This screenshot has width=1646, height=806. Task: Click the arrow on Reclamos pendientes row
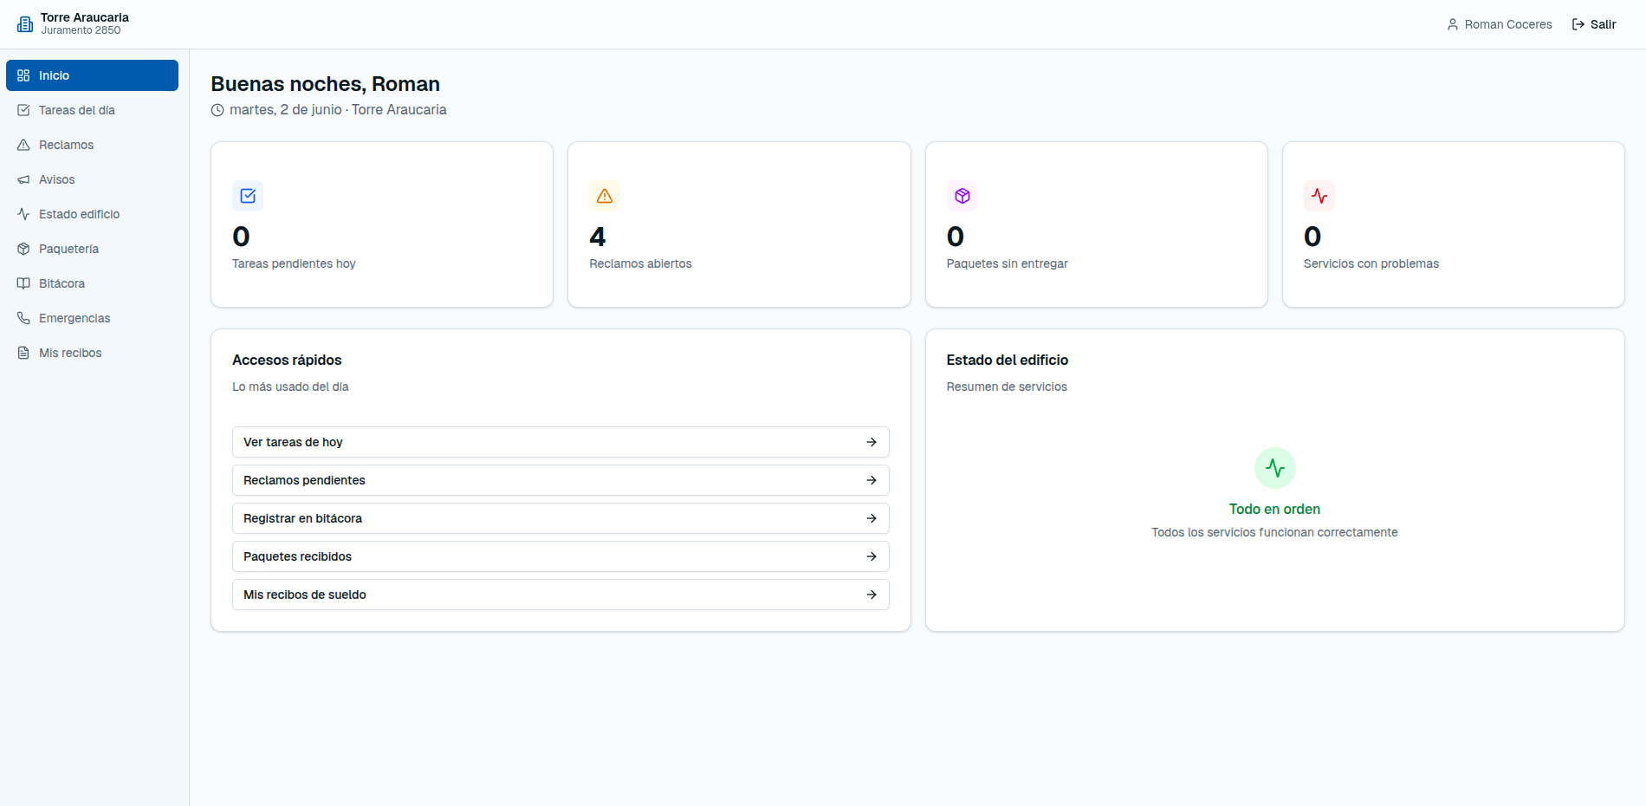(872, 480)
